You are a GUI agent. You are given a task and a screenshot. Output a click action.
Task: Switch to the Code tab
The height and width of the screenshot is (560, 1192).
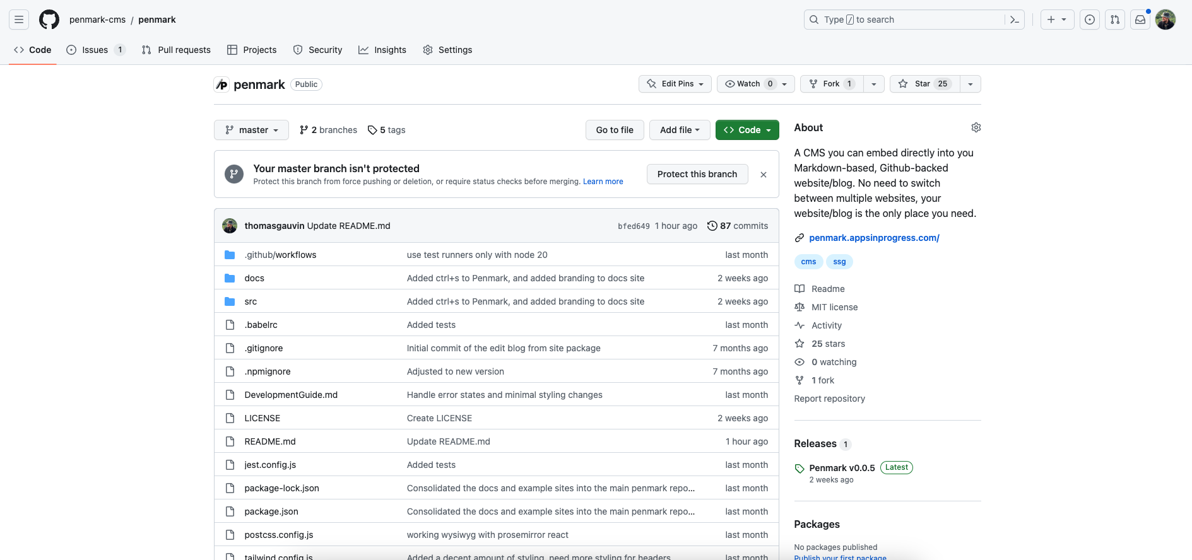[x=33, y=50]
